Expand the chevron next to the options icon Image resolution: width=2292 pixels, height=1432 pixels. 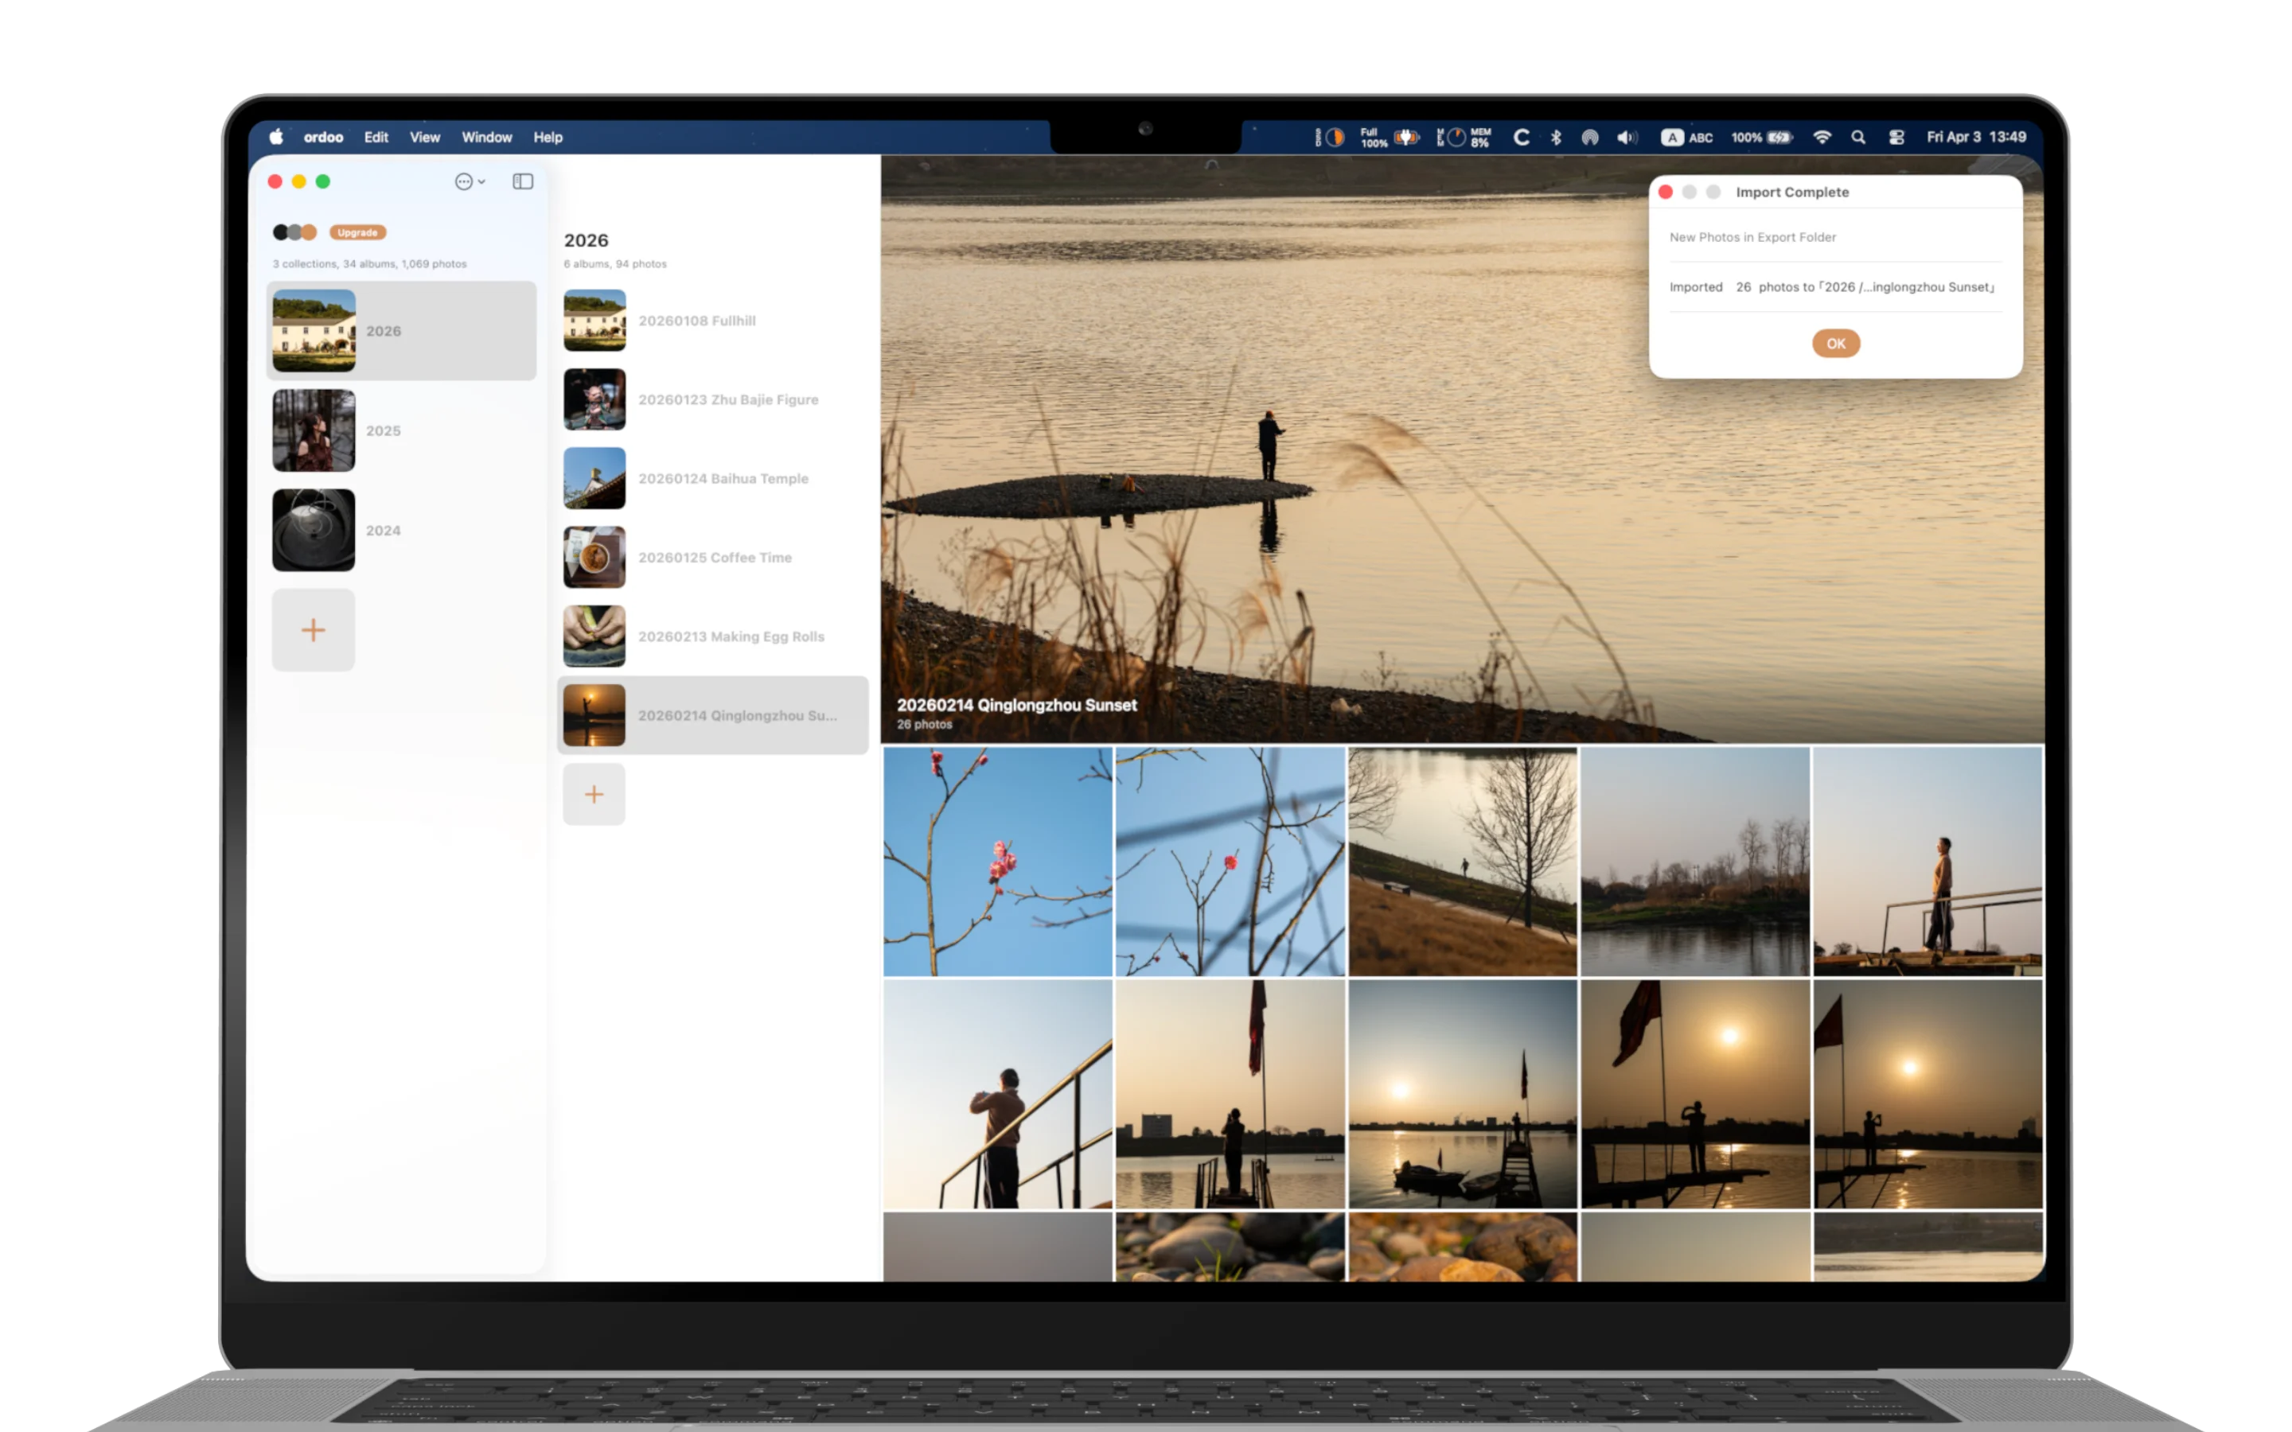(x=481, y=182)
